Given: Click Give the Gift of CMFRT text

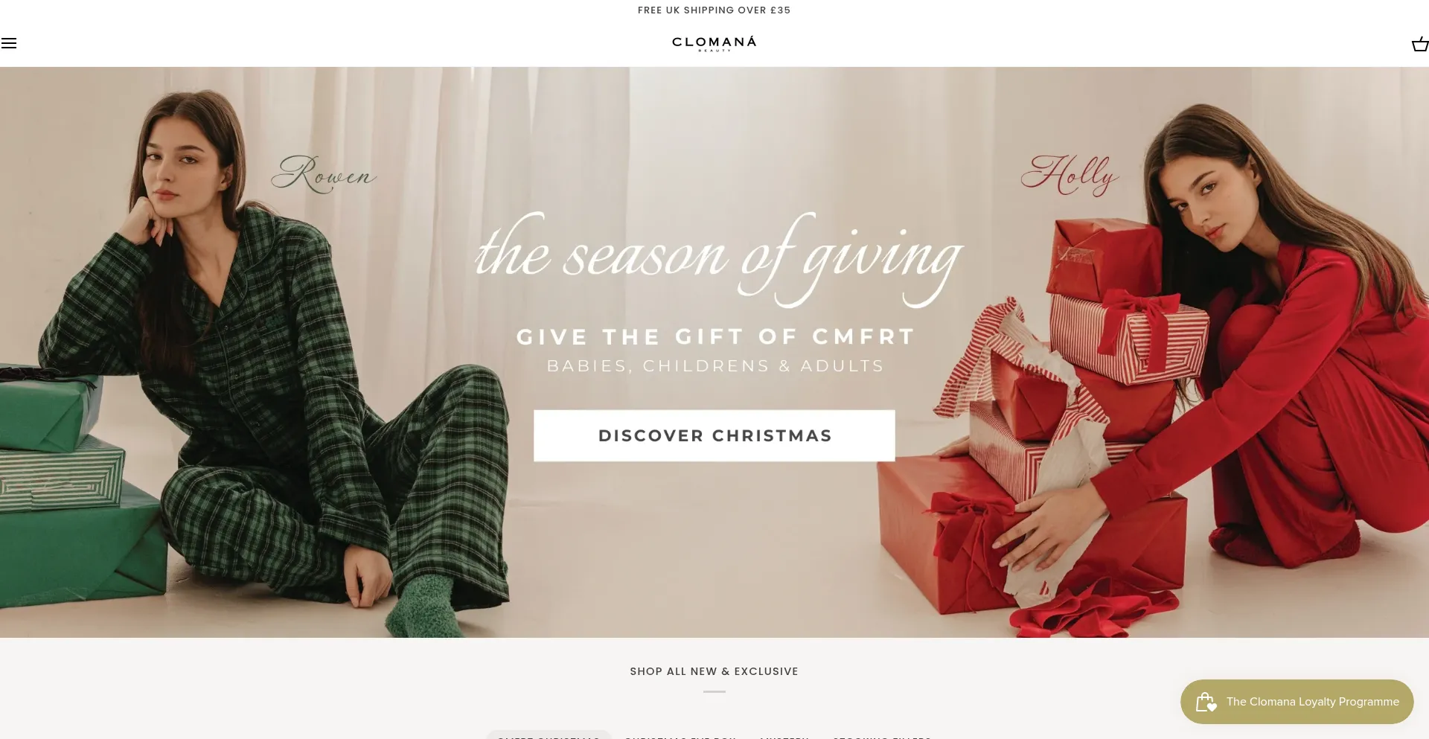Looking at the screenshot, I should click(715, 336).
